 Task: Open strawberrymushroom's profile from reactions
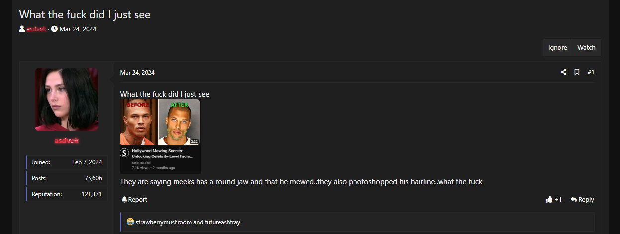pyautogui.click(x=164, y=222)
